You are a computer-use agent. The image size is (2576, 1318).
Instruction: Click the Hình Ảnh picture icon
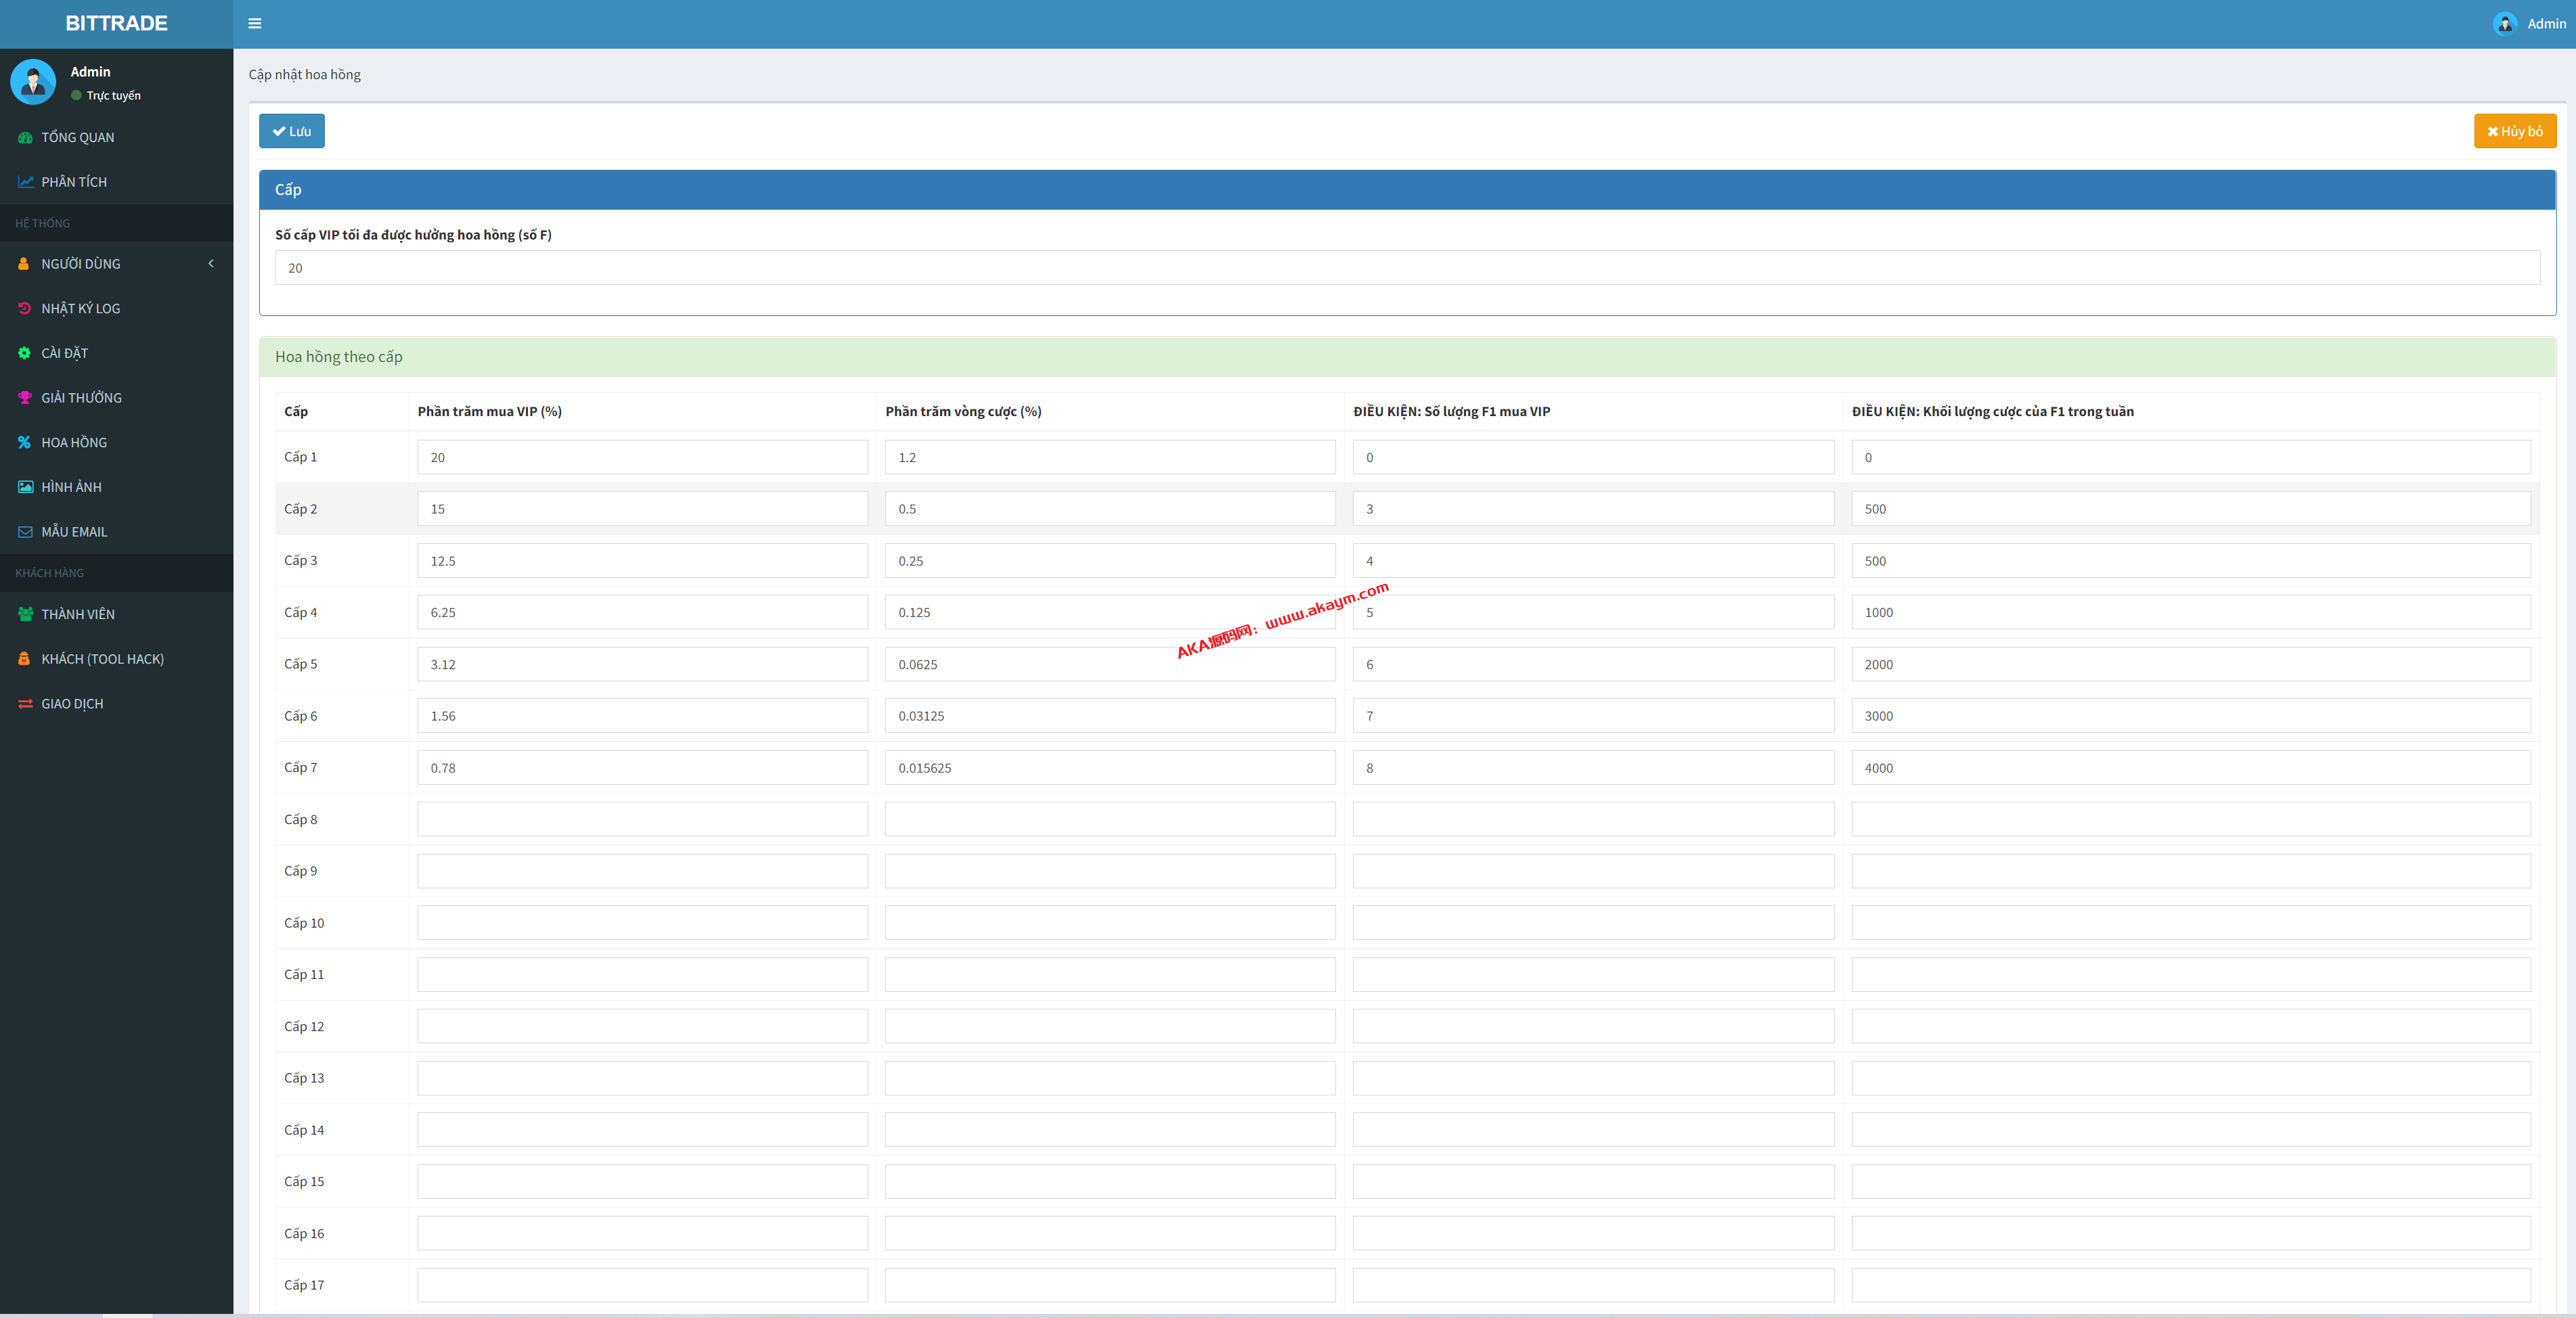pos(25,487)
